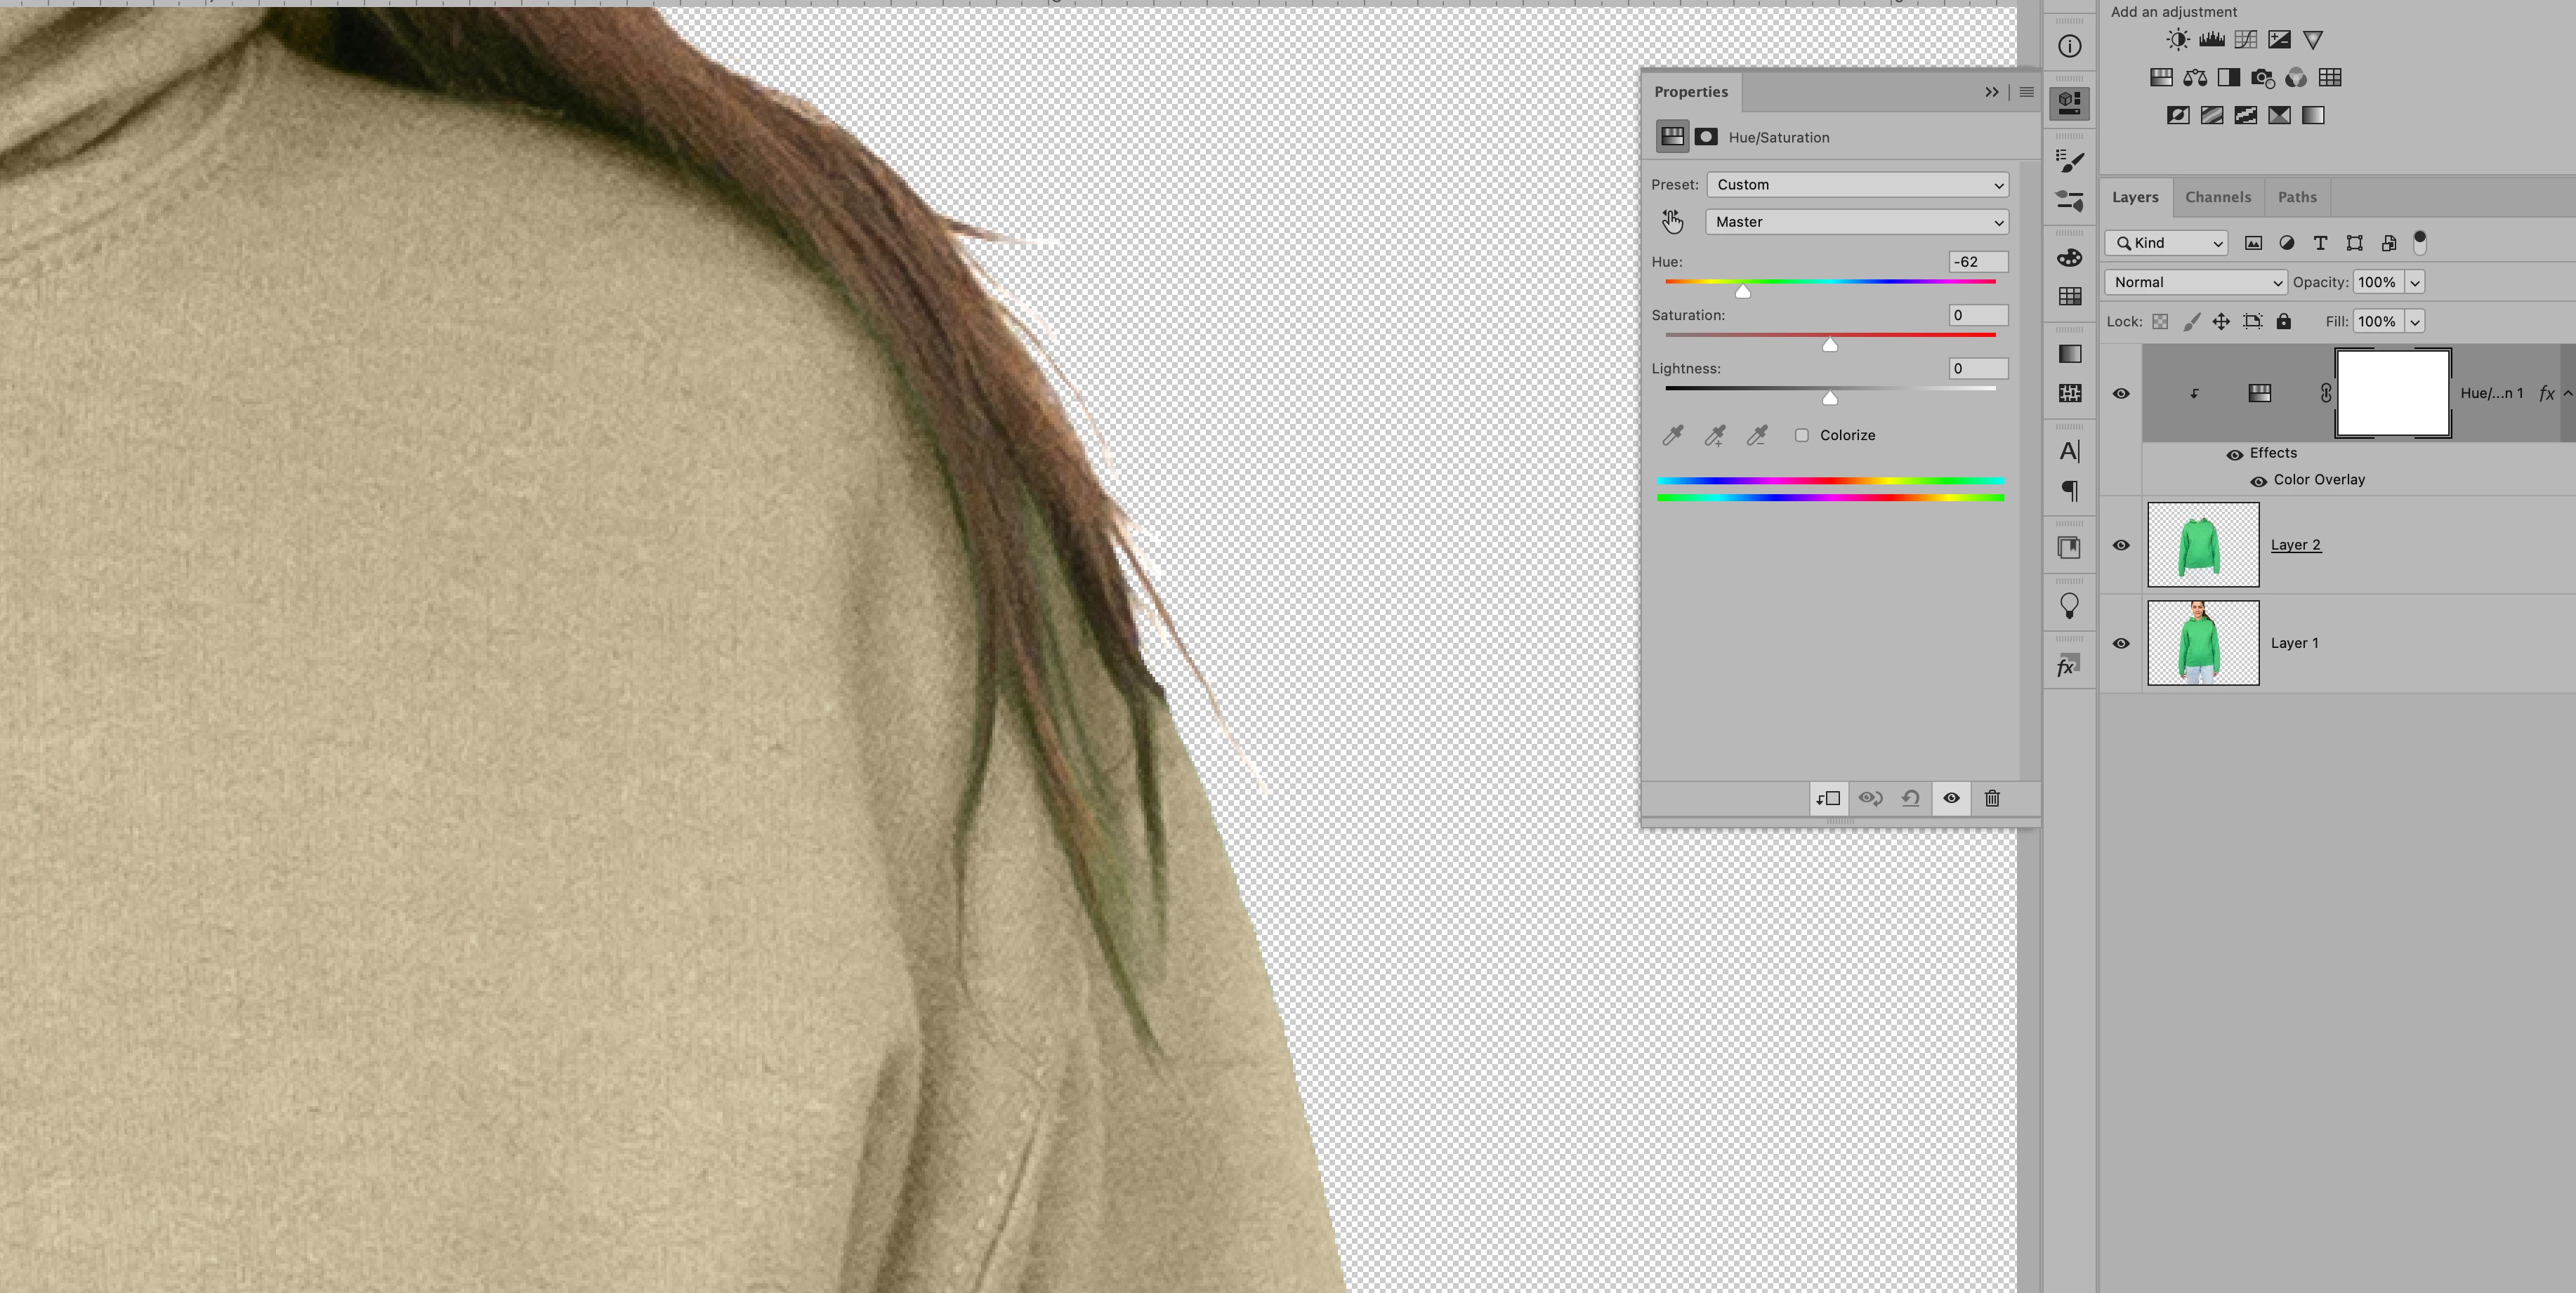
Task: Add a Gradient Map adjustment
Action: coord(2313,116)
